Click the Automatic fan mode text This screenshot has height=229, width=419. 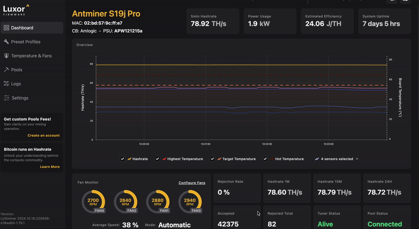[174, 225]
